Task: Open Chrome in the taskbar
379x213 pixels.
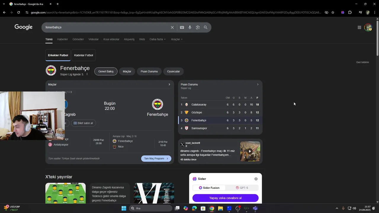Action: click(212, 208)
